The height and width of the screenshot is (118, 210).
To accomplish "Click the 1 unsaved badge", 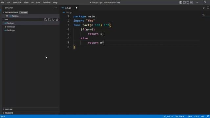I will (23, 12).
